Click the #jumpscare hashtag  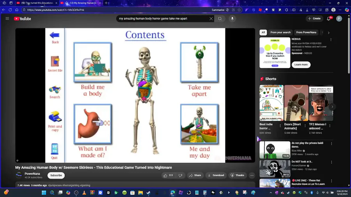(55, 185)
